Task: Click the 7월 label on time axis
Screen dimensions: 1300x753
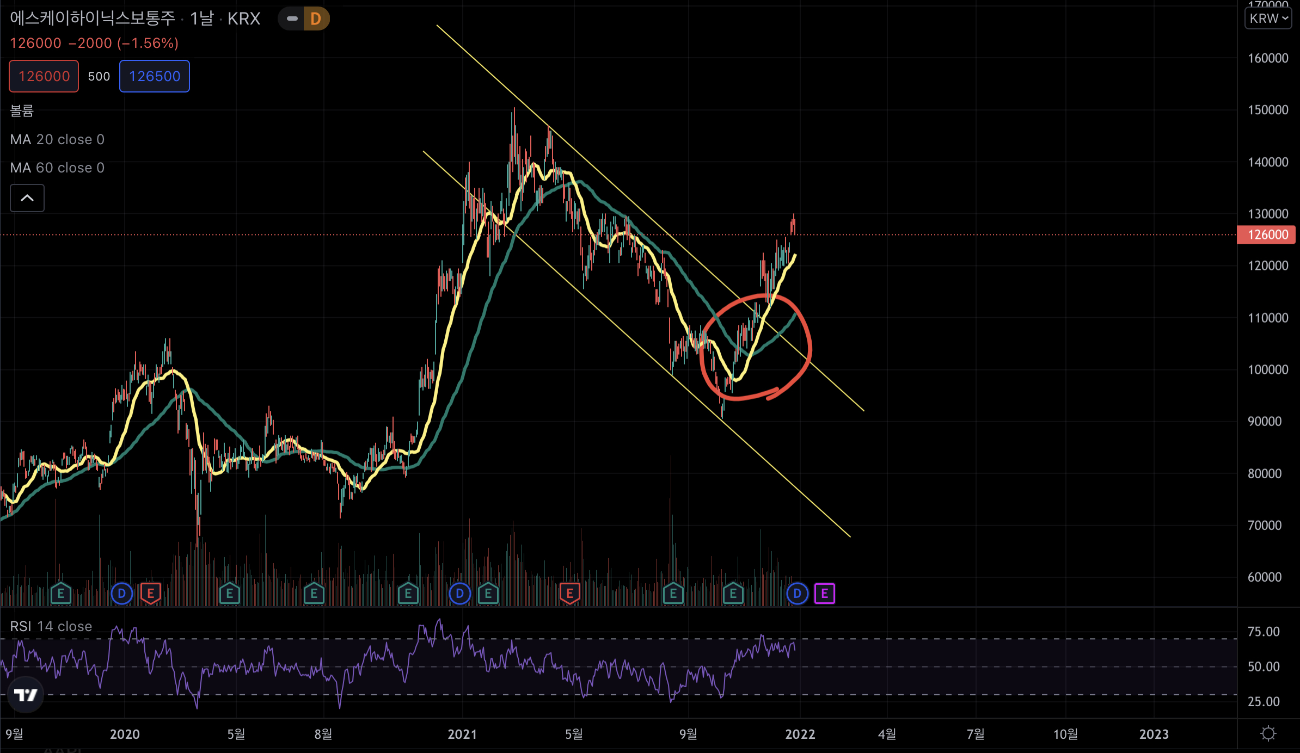Action: [x=976, y=735]
